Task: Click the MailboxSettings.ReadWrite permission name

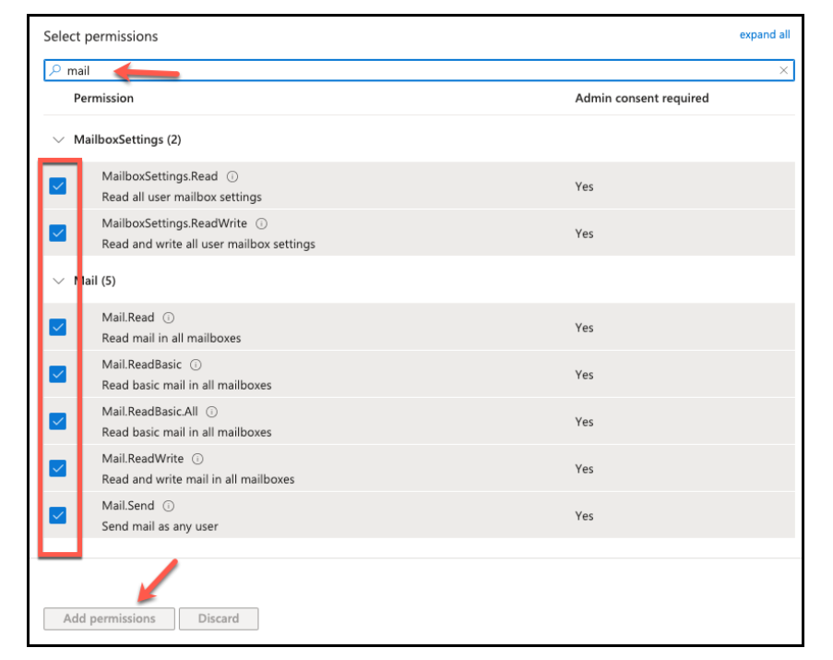Action: (x=174, y=223)
